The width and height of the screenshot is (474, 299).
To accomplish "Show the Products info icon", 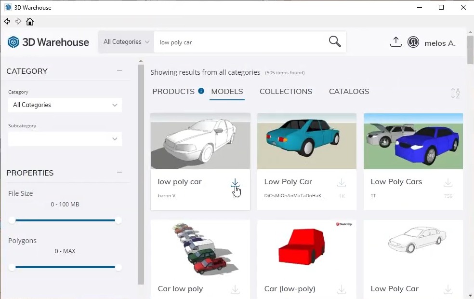I will (x=201, y=91).
